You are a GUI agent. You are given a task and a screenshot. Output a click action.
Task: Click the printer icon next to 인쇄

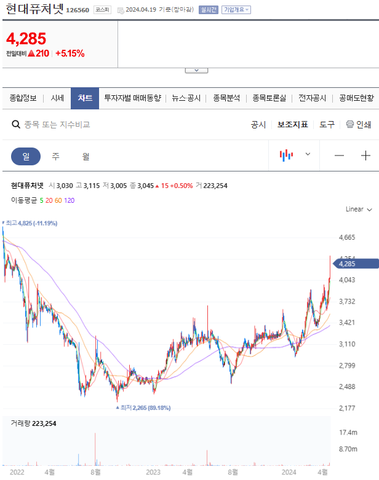pyautogui.click(x=349, y=124)
